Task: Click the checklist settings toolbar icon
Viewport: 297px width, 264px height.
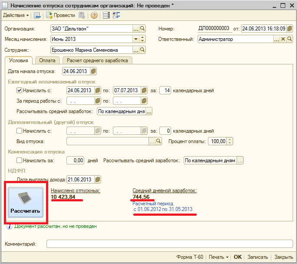Action: tap(116, 15)
